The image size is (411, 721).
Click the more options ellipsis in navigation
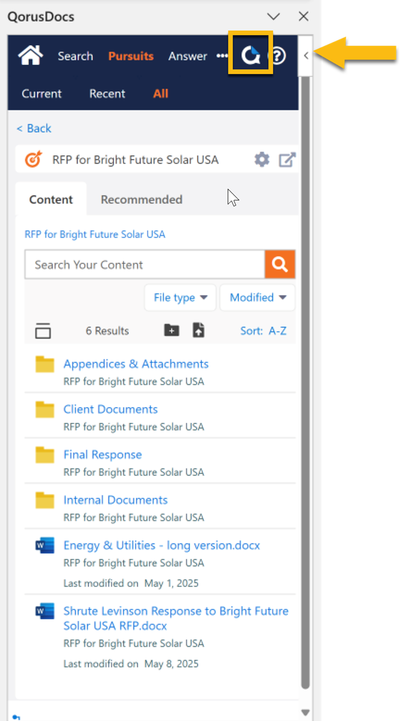pyautogui.click(x=222, y=56)
